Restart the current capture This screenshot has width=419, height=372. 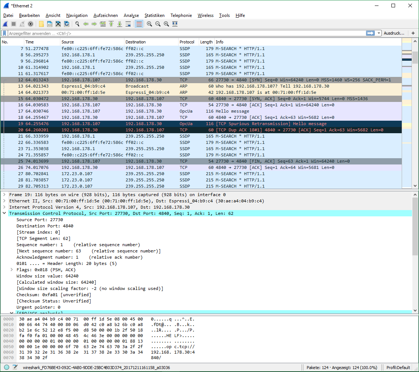click(x=22, y=24)
